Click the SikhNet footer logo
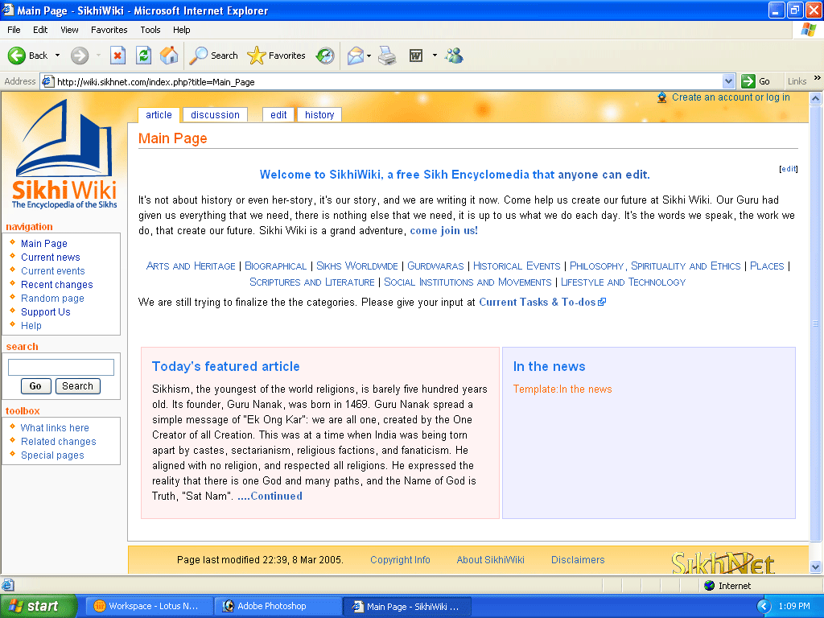This screenshot has height=618, width=824. click(x=723, y=562)
